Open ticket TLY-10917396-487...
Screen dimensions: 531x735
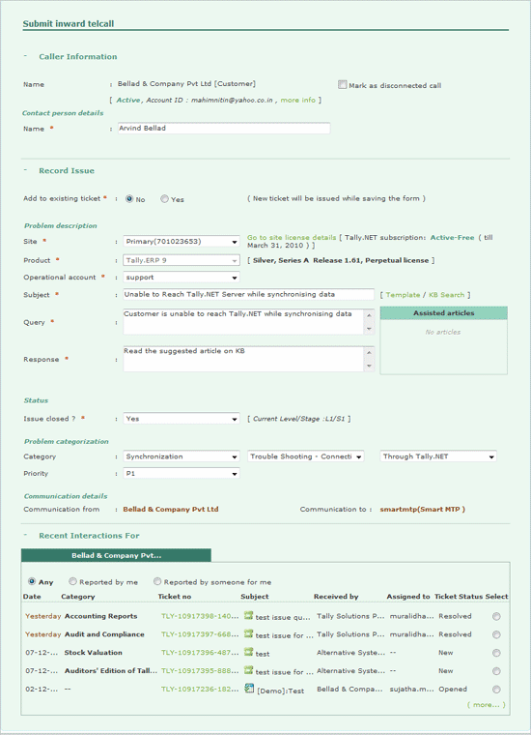pos(200,653)
